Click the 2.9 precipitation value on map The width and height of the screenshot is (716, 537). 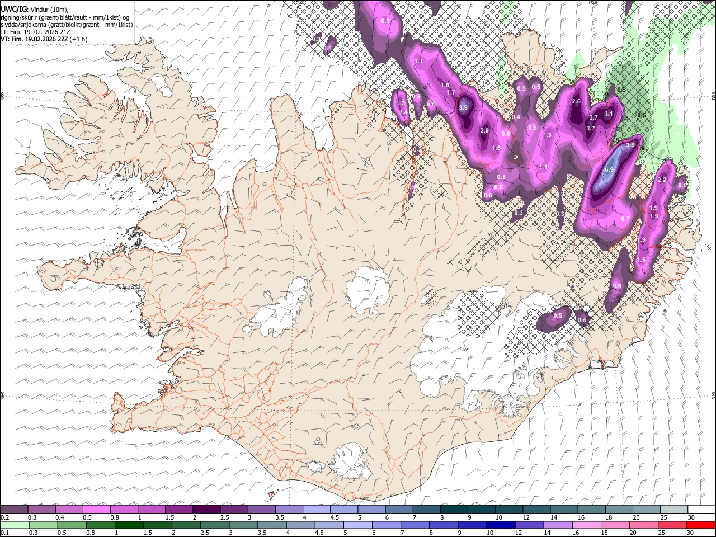click(485, 130)
